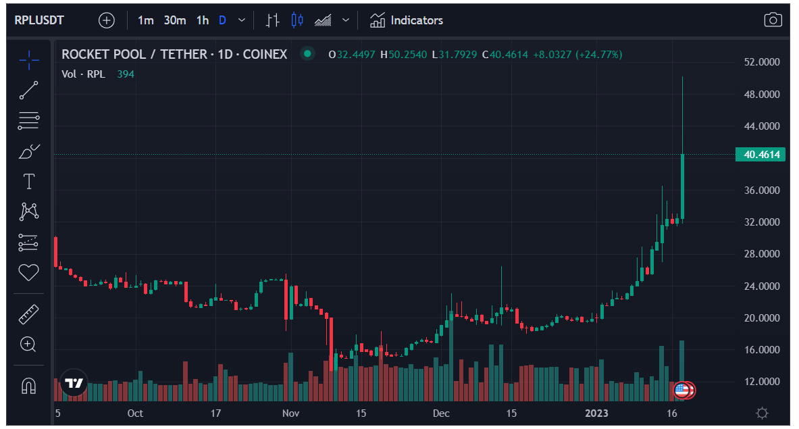Viewport: 799px width, 429px height.
Task: Select the bars chart style
Action: (273, 20)
